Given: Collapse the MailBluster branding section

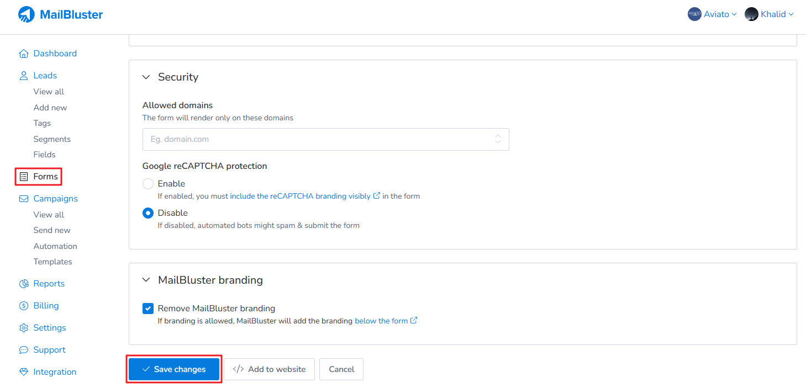Looking at the screenshot, I should click(x=146, y=280).
